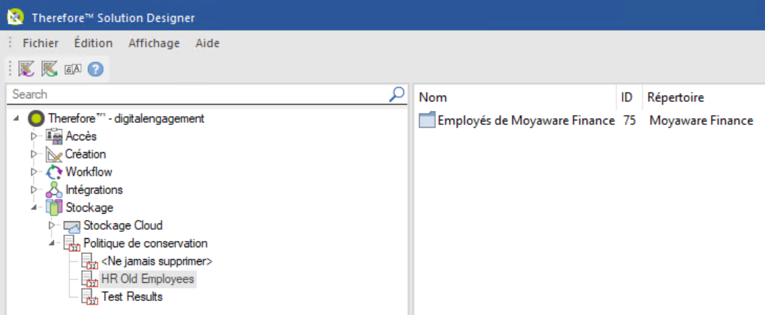The width and height of the screenshot is (765, 315).
Task: Click the Therefore Solution Designer title bar icon
Action: pyautogui.click(x=15, y=17)
